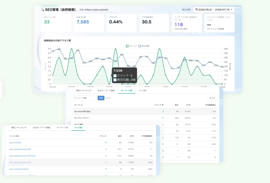Sort keyword table by CTR column

point(188,105)
